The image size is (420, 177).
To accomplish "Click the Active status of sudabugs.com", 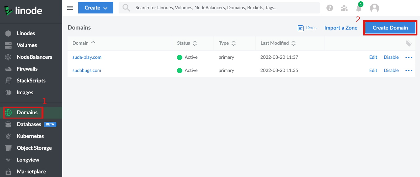I will 187,70.
